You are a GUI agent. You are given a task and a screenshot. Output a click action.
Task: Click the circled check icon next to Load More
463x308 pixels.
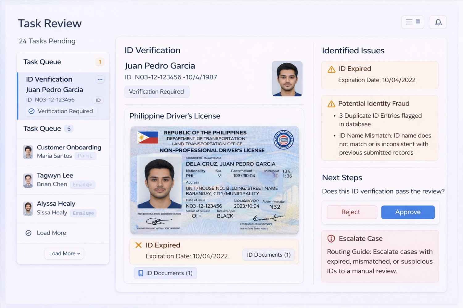click(x=28, y=233)
